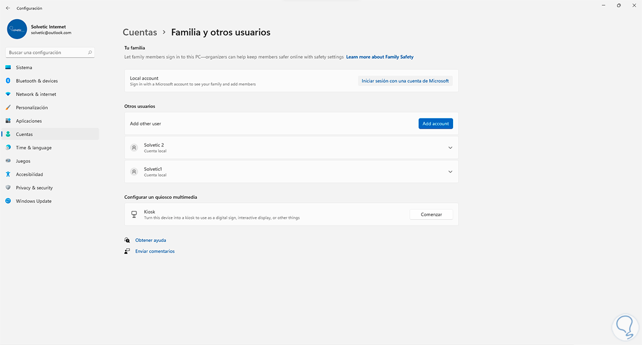Image resolution: width=642 pixels, height=345 pixels.
Task: Click the Accesibilidad person icon
Action: (8, 175)
